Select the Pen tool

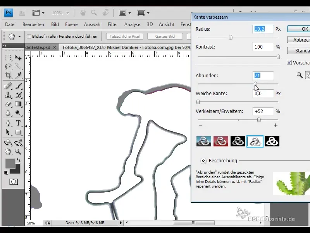click(8, 123)
